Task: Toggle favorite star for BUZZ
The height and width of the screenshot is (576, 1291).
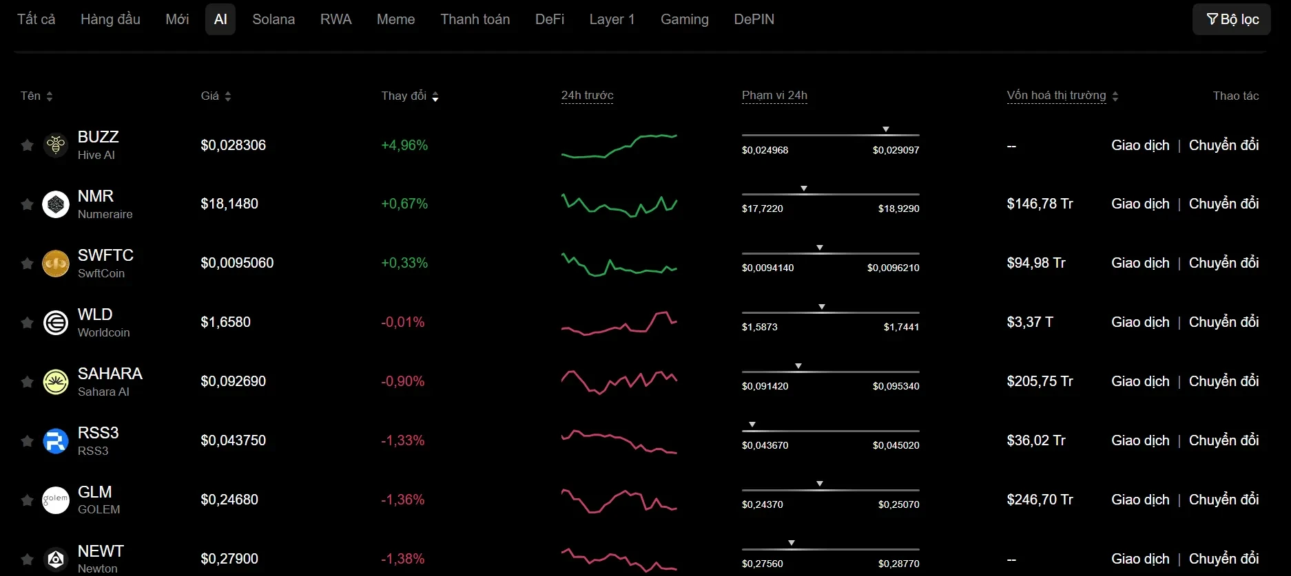Action: [27, 145]
